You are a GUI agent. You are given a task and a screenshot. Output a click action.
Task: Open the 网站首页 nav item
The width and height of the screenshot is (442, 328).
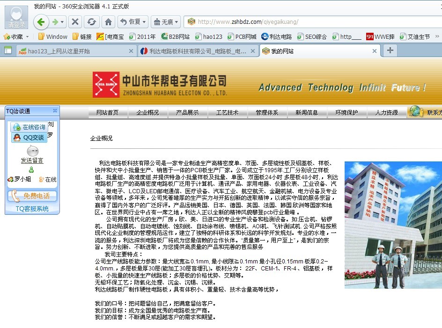tap(107, 113)
